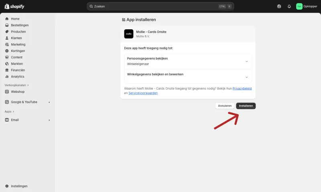This screenshot has height=192, width=321.
Task: Click the Content icon in sidebar
Action: tap(7, 57)
